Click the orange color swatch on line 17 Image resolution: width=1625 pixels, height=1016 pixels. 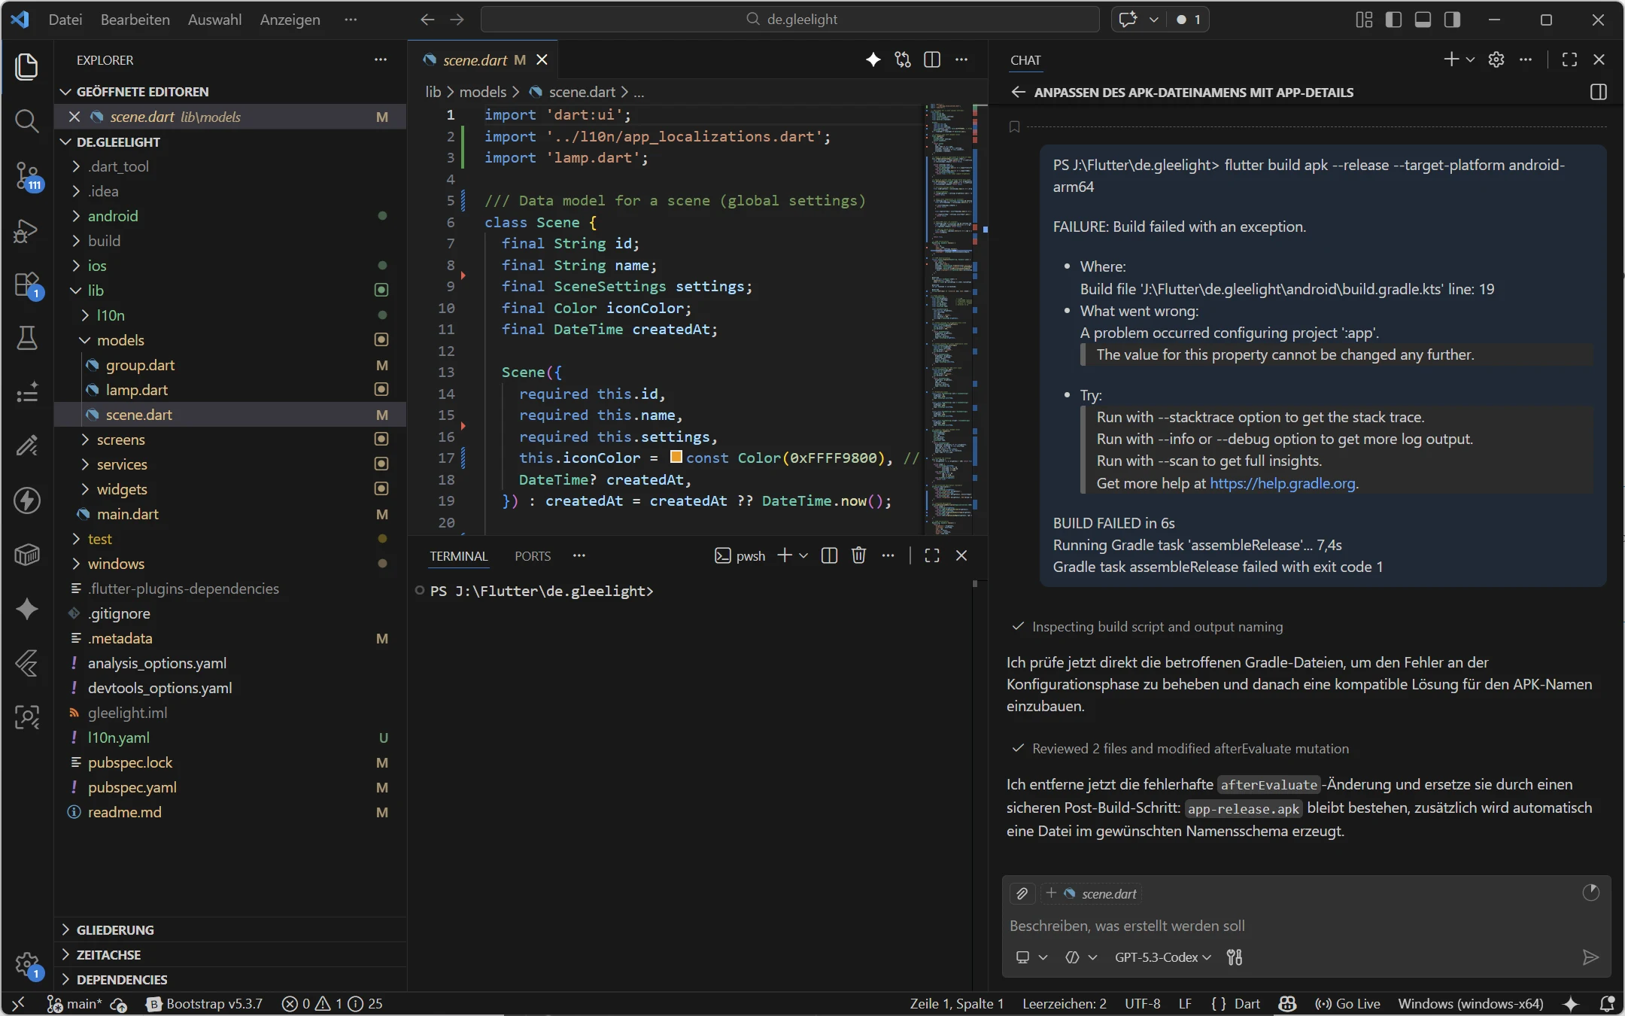tap(676, 457)
